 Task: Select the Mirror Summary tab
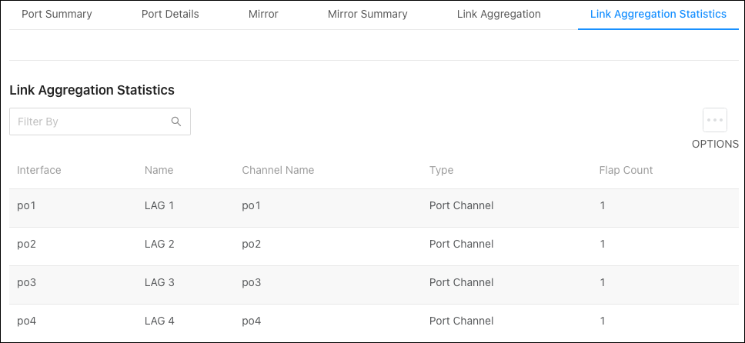(x=368, y=15)
